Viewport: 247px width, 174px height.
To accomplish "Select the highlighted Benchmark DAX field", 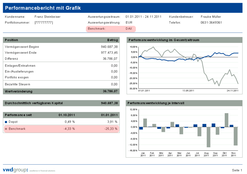I will pyautogui.click(x=111, y=29).
